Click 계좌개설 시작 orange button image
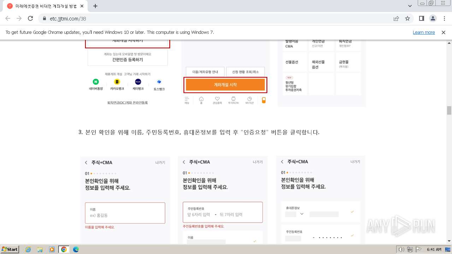Image resolution: width=452 pixels, height=254 pixels. click(x=225, y=85)
